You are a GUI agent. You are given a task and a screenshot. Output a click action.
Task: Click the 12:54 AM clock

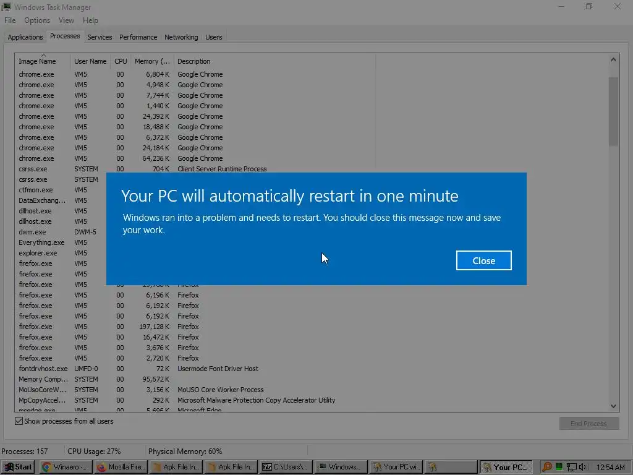coord(610,468)
